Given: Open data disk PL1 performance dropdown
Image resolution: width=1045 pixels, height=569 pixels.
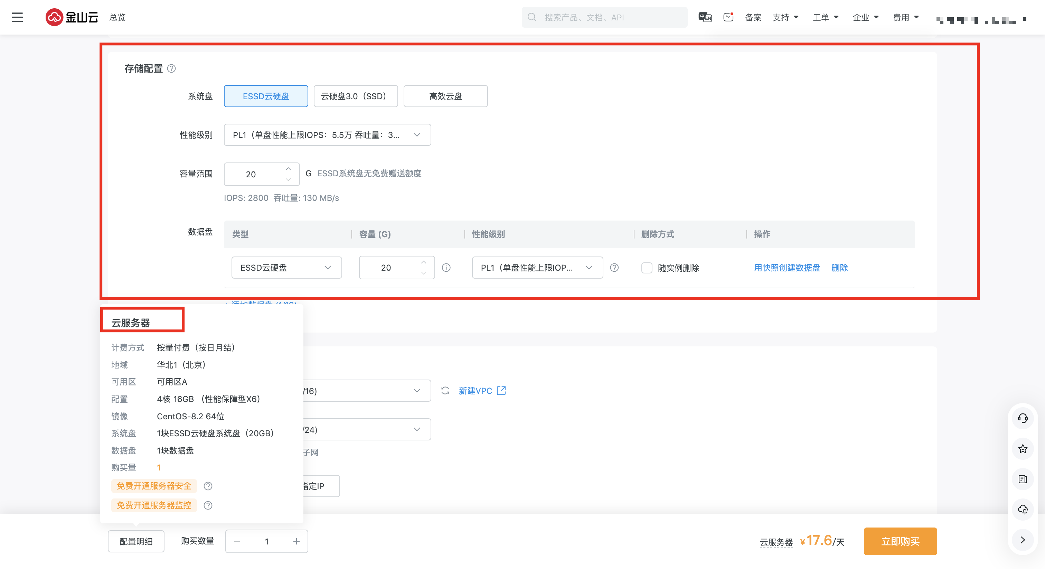Looking at the screenshot, I should [537, 268].
